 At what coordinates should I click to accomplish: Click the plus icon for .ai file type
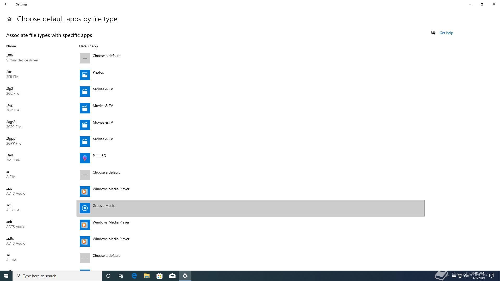[x=85, y=258]
